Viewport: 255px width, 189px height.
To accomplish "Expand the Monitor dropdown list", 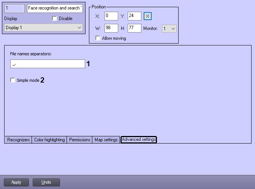I will (x=169, y=28).
